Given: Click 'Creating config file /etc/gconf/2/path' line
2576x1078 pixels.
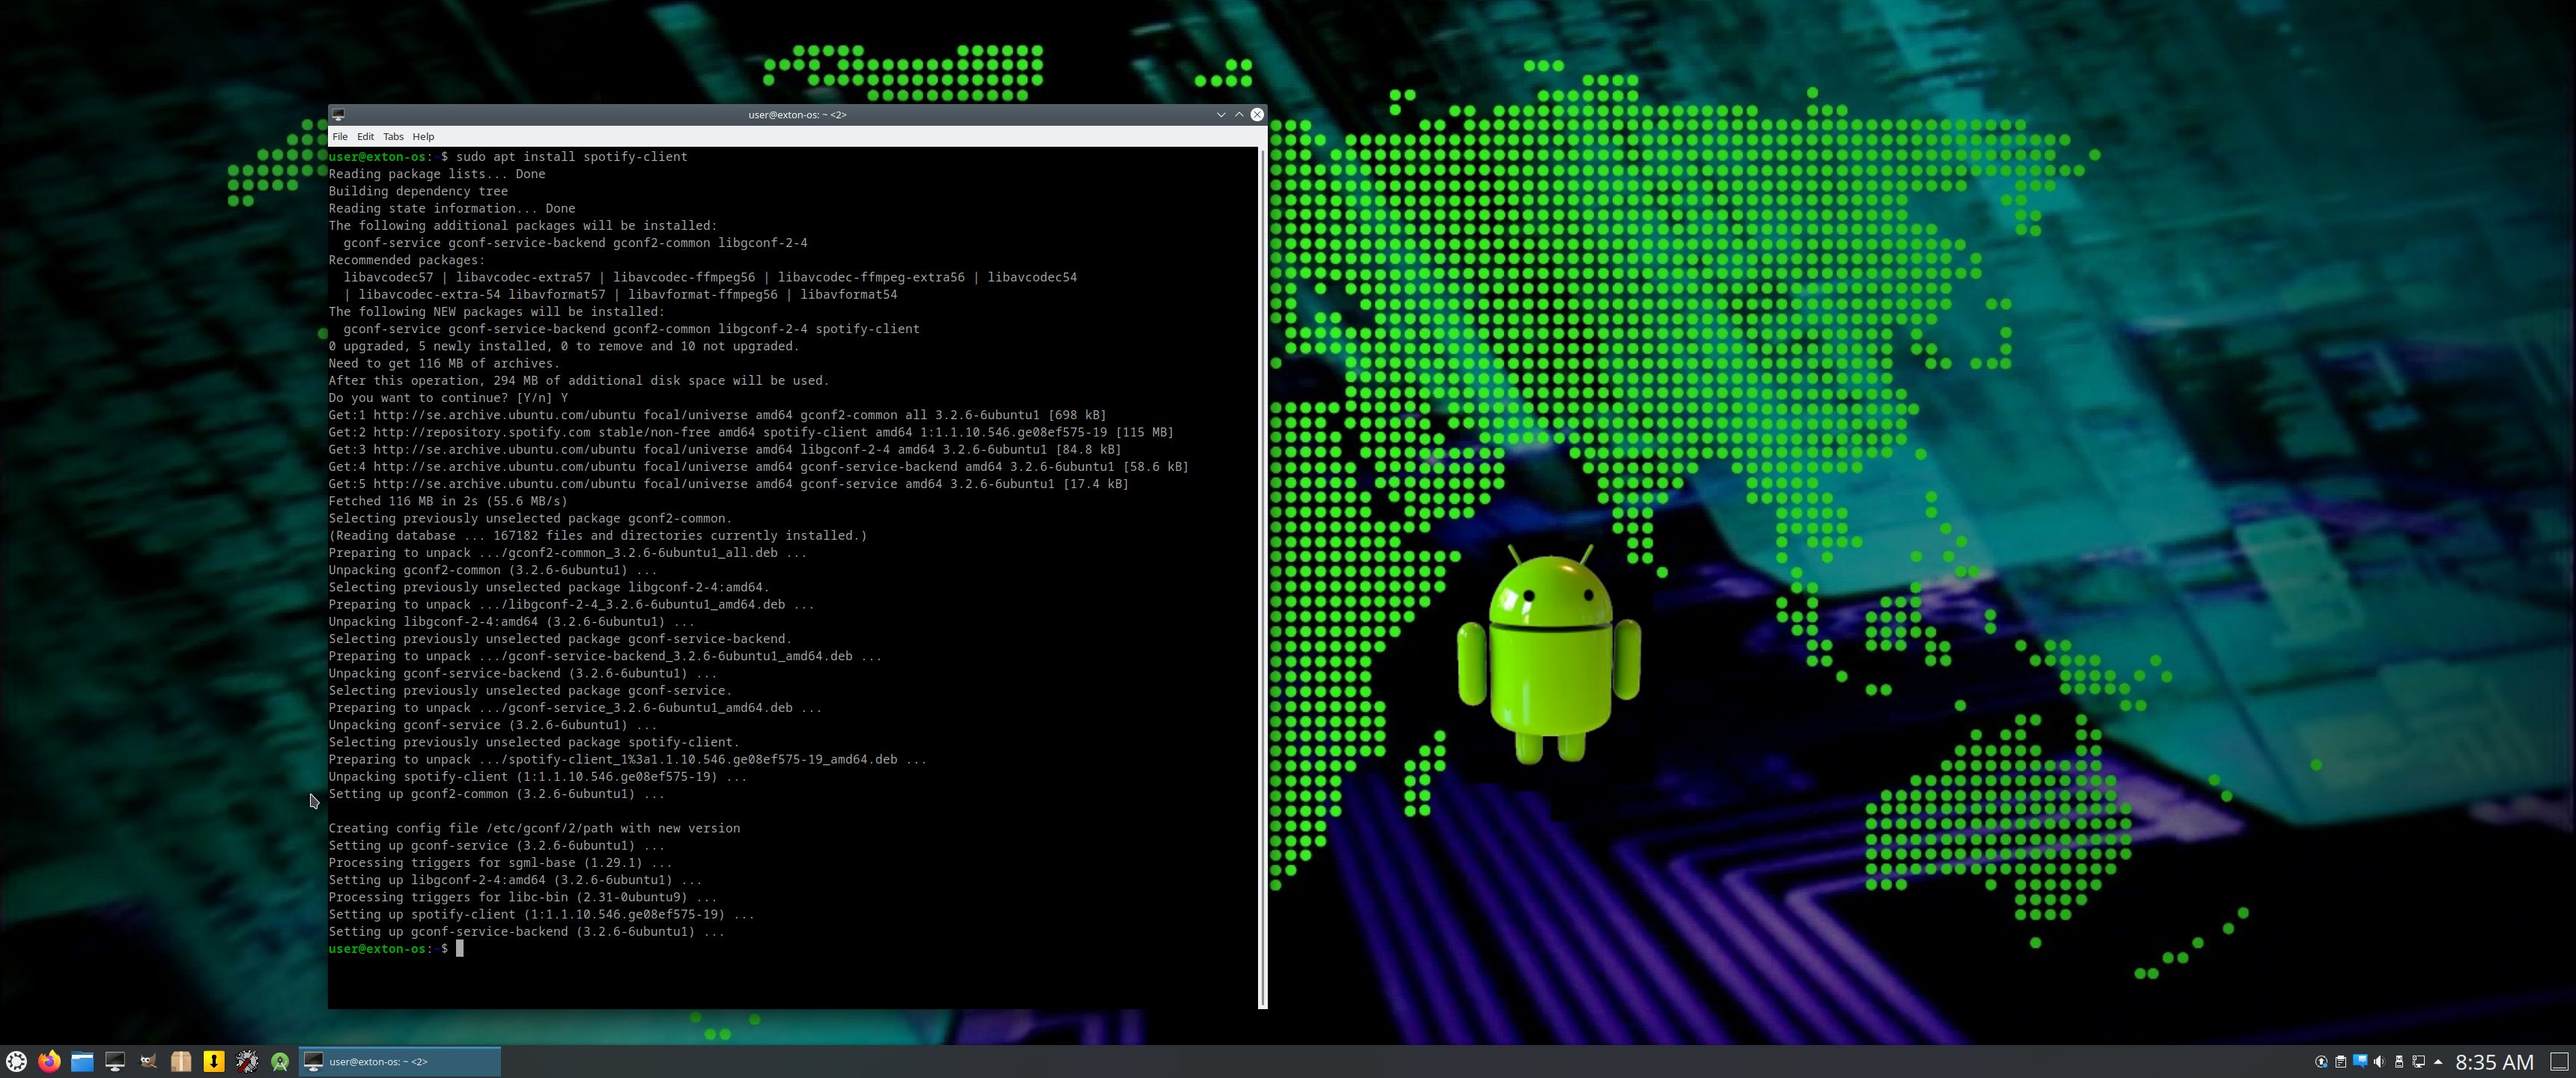Looking at the screenshot, I should point(534,828).
